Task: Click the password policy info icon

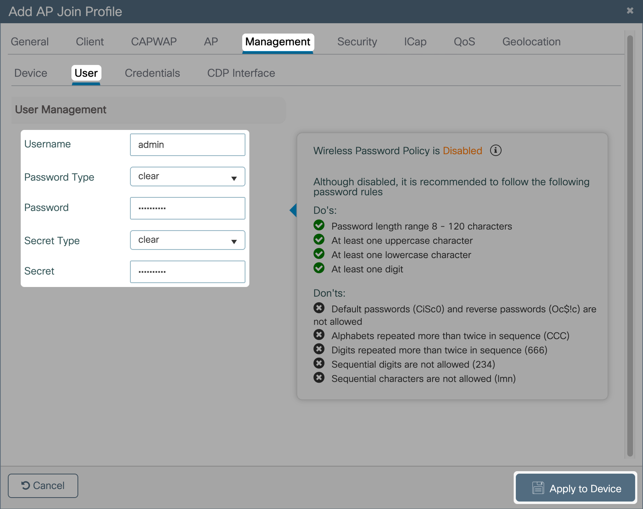Action: tap(495, 151)
